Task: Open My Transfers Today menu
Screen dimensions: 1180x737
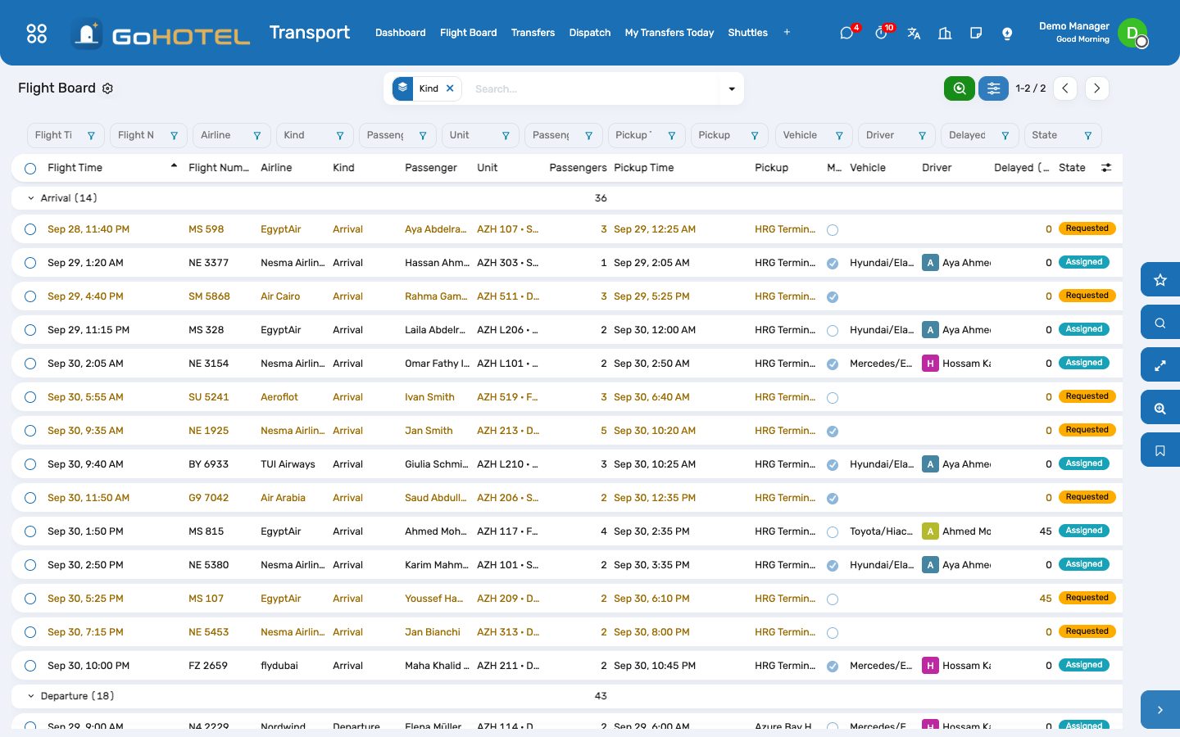Action: (669, 33)
